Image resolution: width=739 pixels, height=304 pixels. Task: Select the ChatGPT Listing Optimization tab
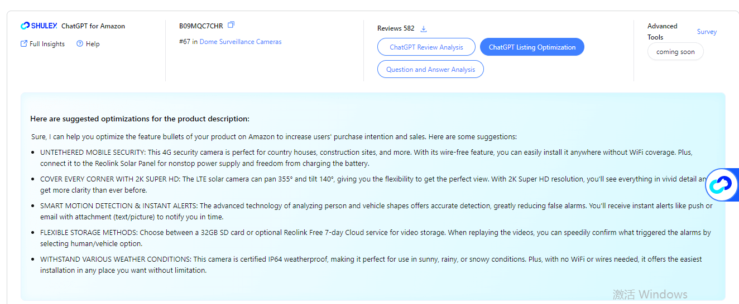(x=532, y=47)
